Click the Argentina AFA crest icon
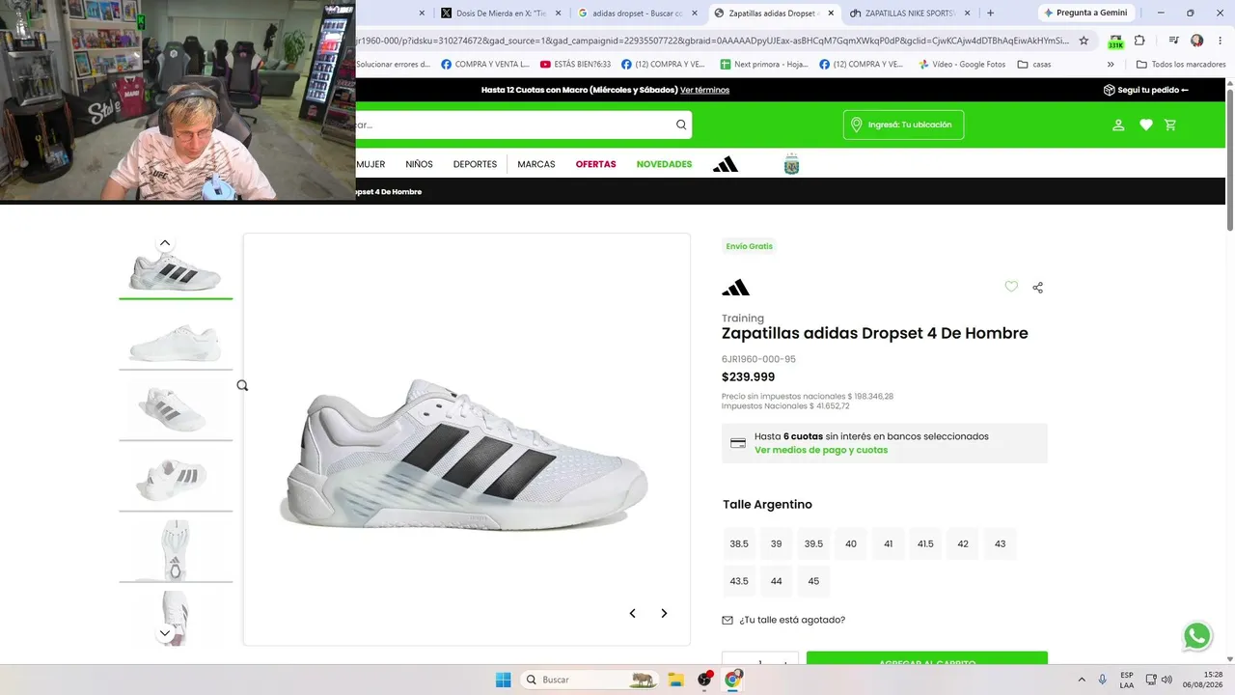 (x=792, y=164)
